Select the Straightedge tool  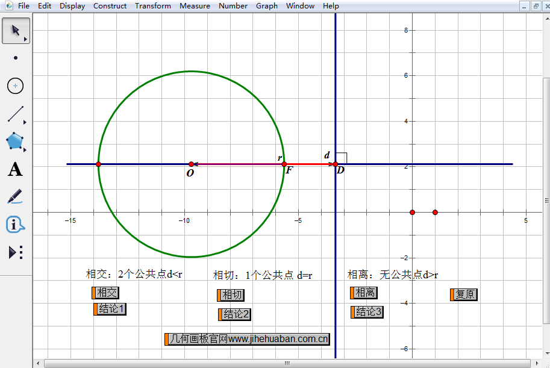point(14,114)
